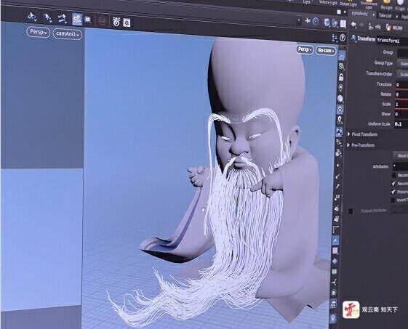Toggle the sphere shading icon in display toolbar
Screen dimensions: 408x329
pos(340,99)
